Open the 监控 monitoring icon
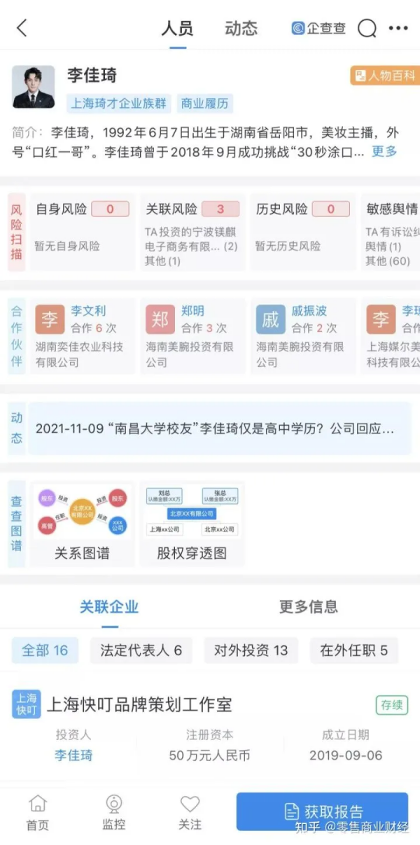 [x=114, y=813]
